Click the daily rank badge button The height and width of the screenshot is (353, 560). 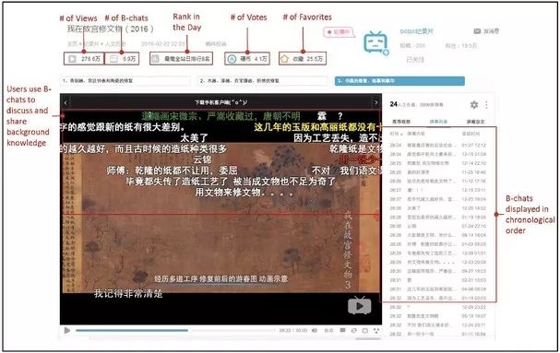pos(182,59)
